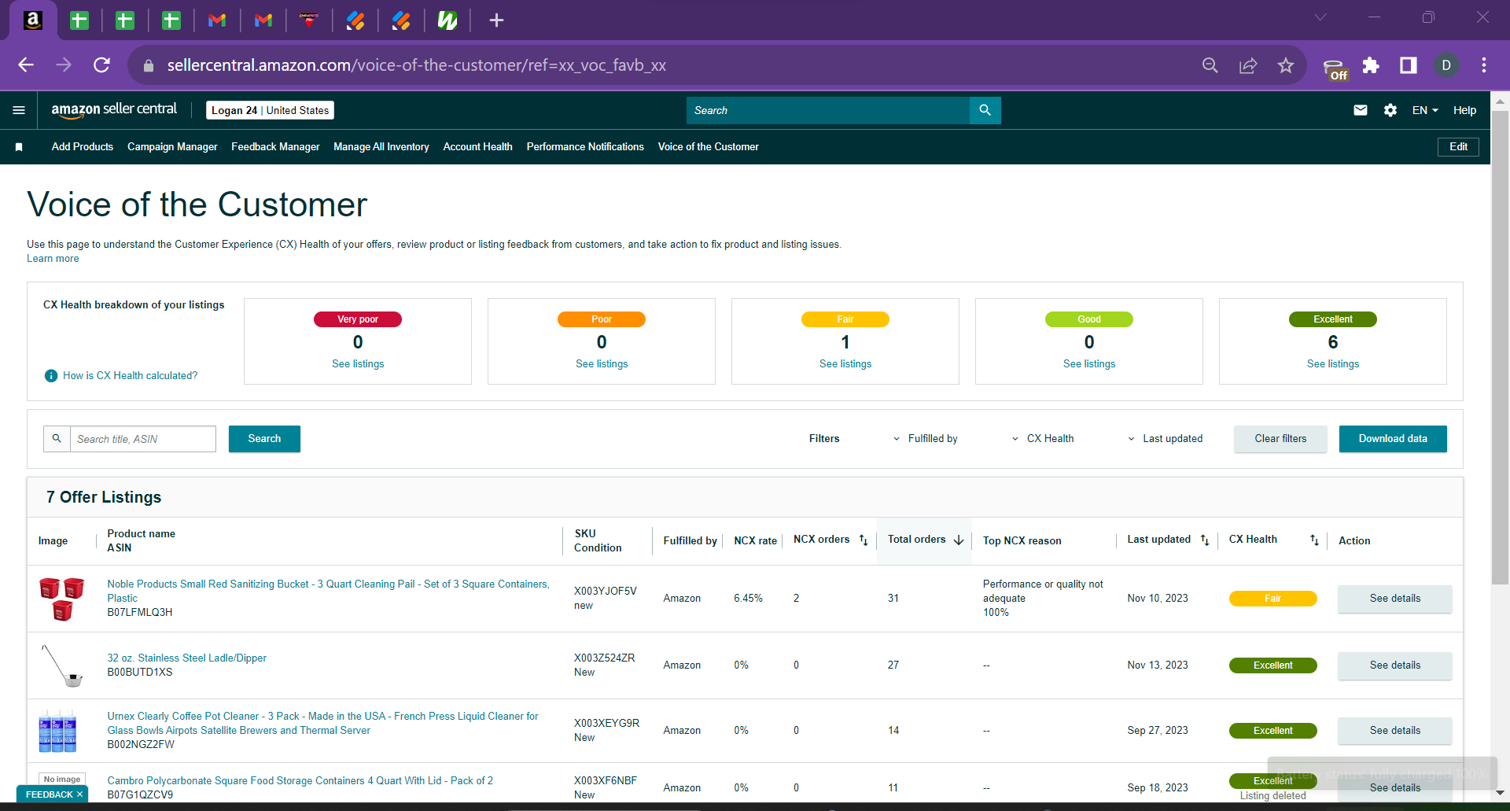1510x811 pixels.
Task: Switch to the first Gmail browser tab
Action: tap(217, 20)
